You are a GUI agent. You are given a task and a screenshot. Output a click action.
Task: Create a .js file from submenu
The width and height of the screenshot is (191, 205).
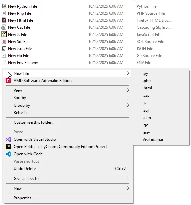click(x=160, y=103)
